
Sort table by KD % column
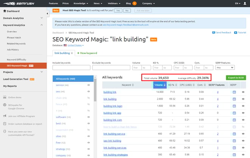173,85
